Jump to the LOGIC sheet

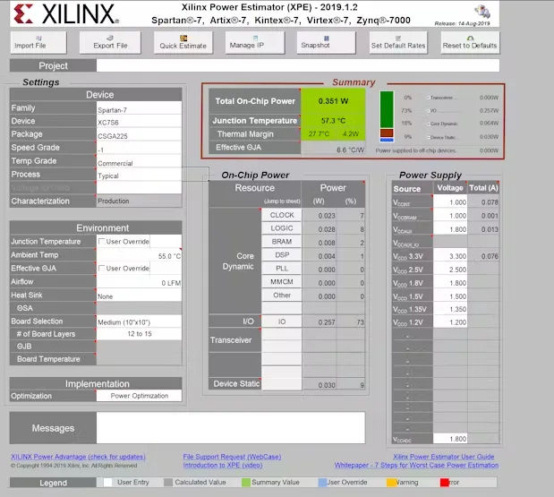(x=282, y=228)
